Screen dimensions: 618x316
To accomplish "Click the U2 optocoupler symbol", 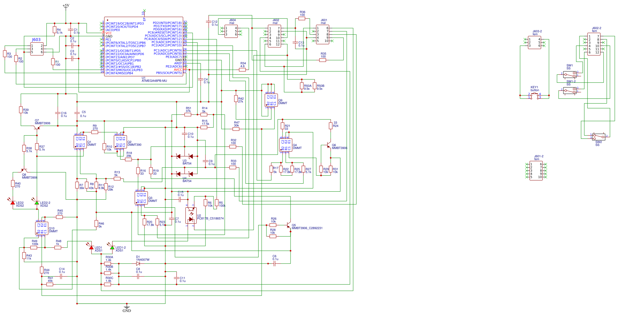I will tap(191, 215).
